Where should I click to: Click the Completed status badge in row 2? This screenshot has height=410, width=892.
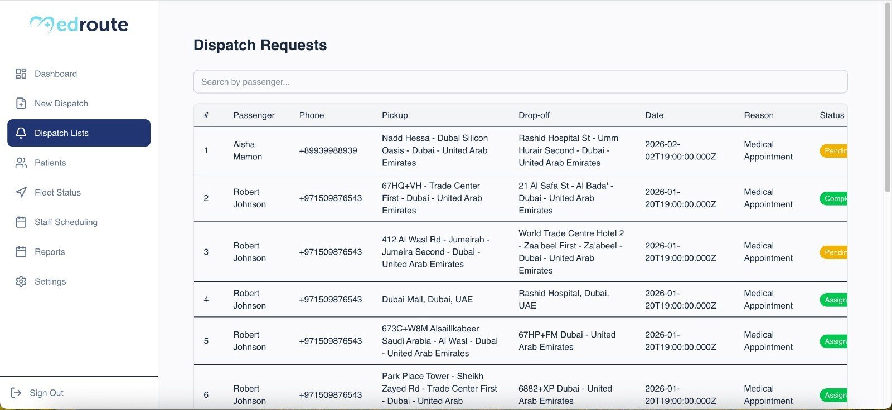click(x=833, y=198)
